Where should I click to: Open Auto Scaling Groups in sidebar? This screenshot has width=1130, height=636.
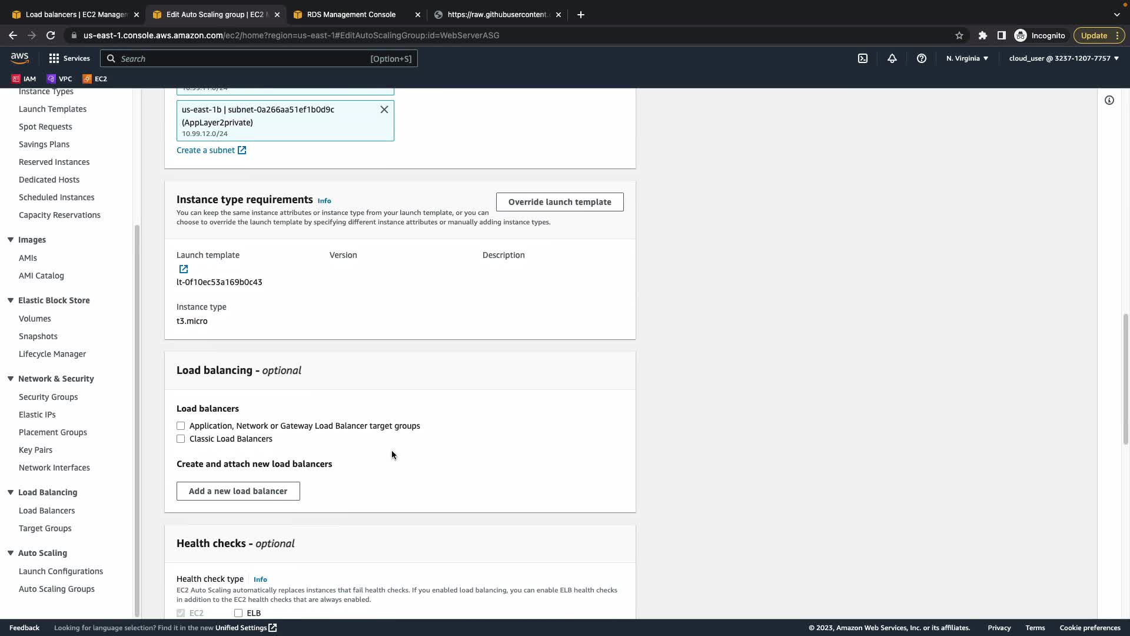click(56, 589)
